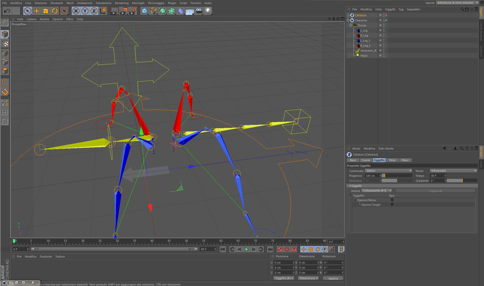Record active objects keyframe button
Screen dimensions: 484x286
tap(280, 249)
